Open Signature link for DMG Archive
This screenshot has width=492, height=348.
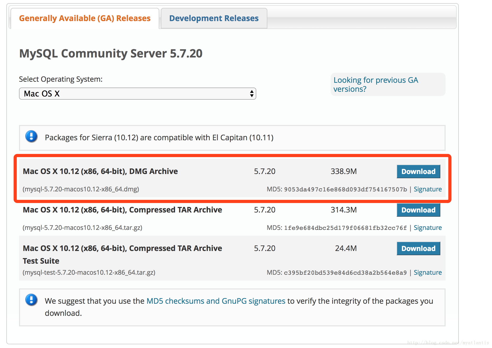428,189
